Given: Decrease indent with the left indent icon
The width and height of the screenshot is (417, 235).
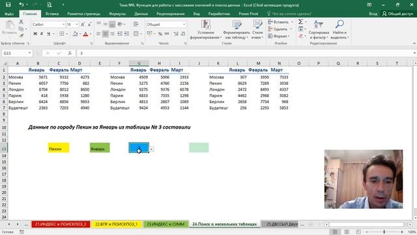Looking at the screenshot, I should (x=120, y=34).
